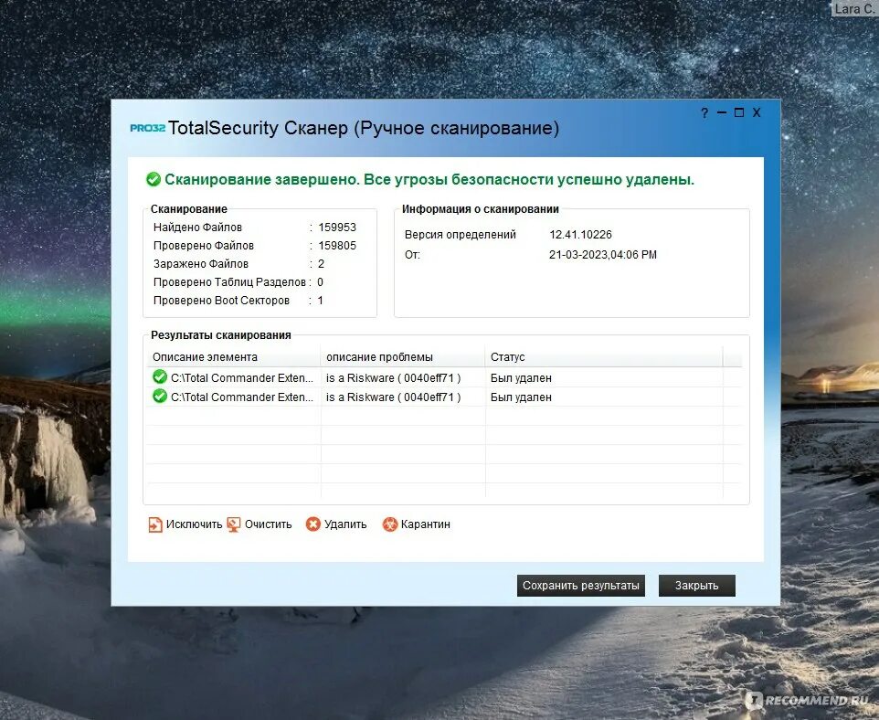Click the 'Сканирование завершено' status message
Image resolution: width=879 pixels, height=720 pixels.
[429, 179]
